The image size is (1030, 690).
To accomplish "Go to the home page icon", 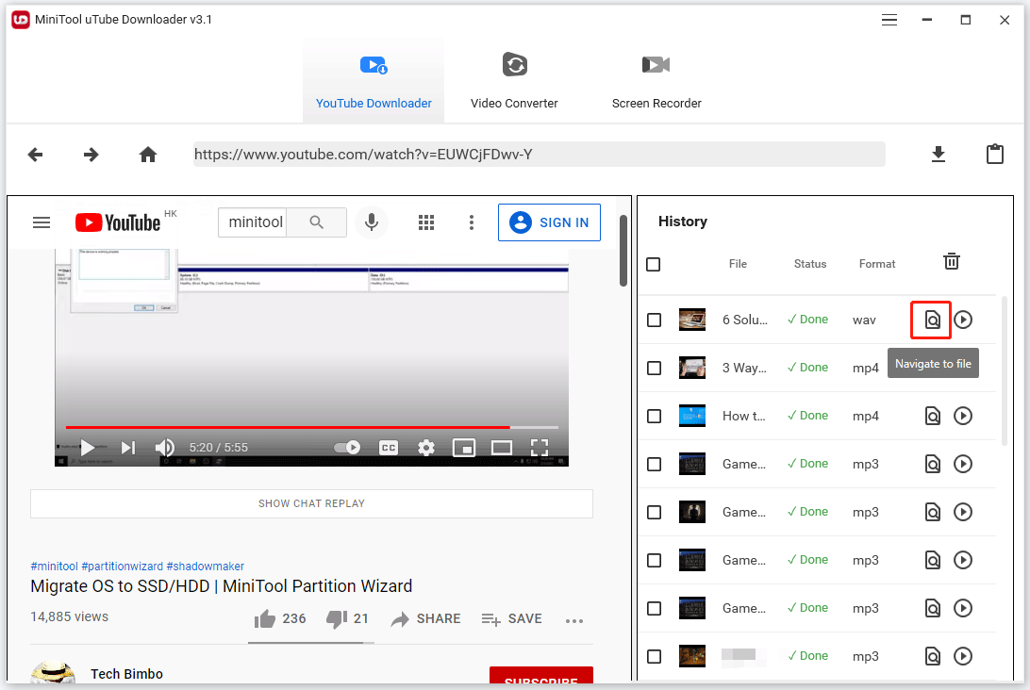I will pyautogui.click(x=148, y=155).
